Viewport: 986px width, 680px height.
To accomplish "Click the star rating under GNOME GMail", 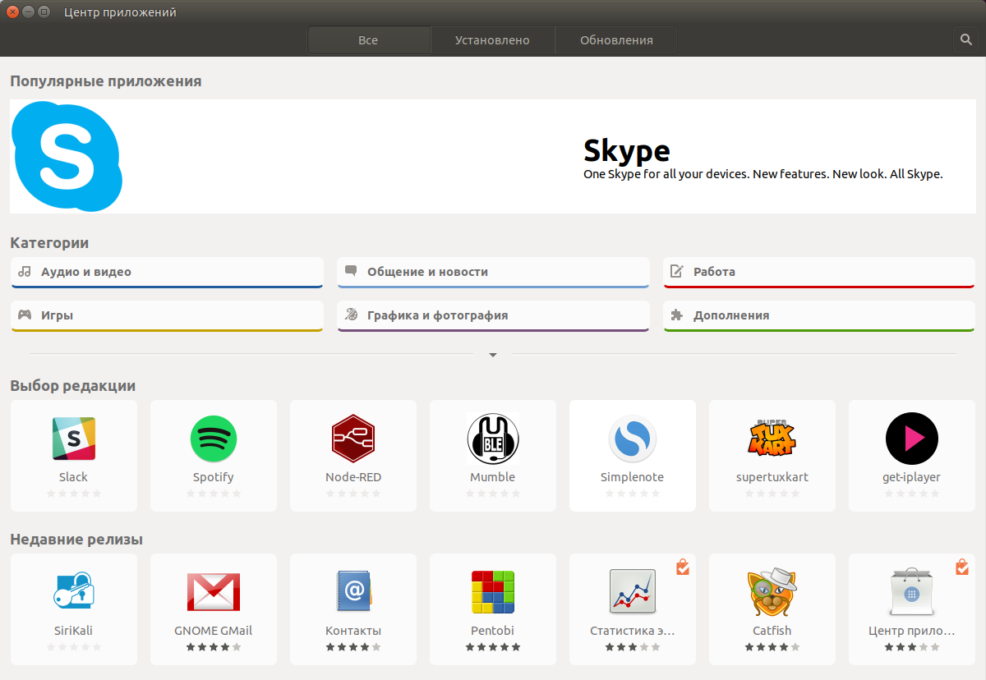I will [214, 647].
